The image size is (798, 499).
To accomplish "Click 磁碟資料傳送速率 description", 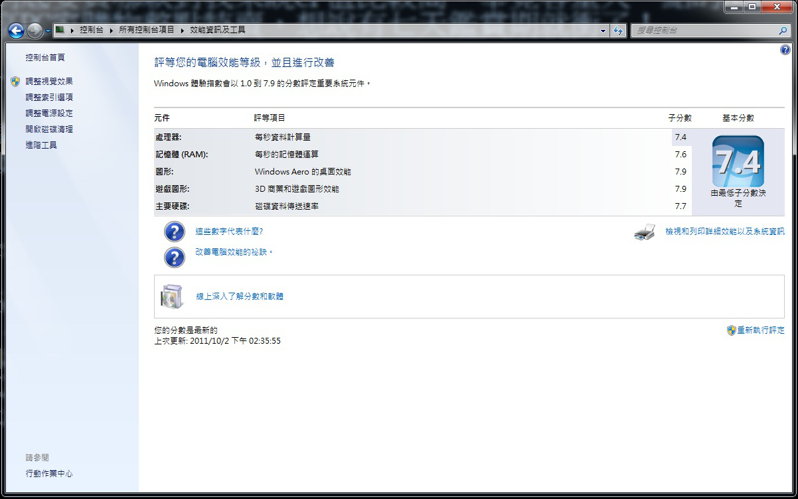I will coord(287,206).
